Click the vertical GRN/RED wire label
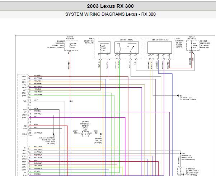The width and height of the screenshot is (216, 176). point(149,65)
